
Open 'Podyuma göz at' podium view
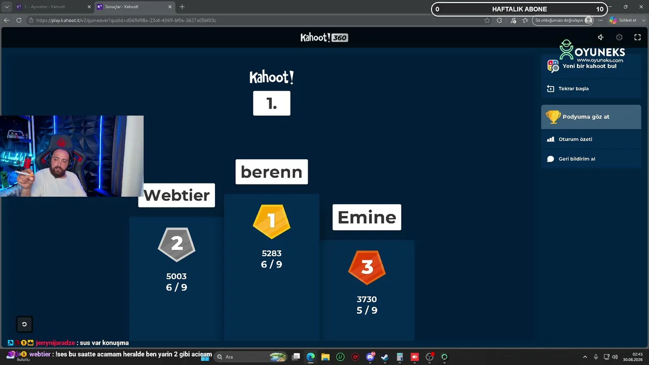591,117
